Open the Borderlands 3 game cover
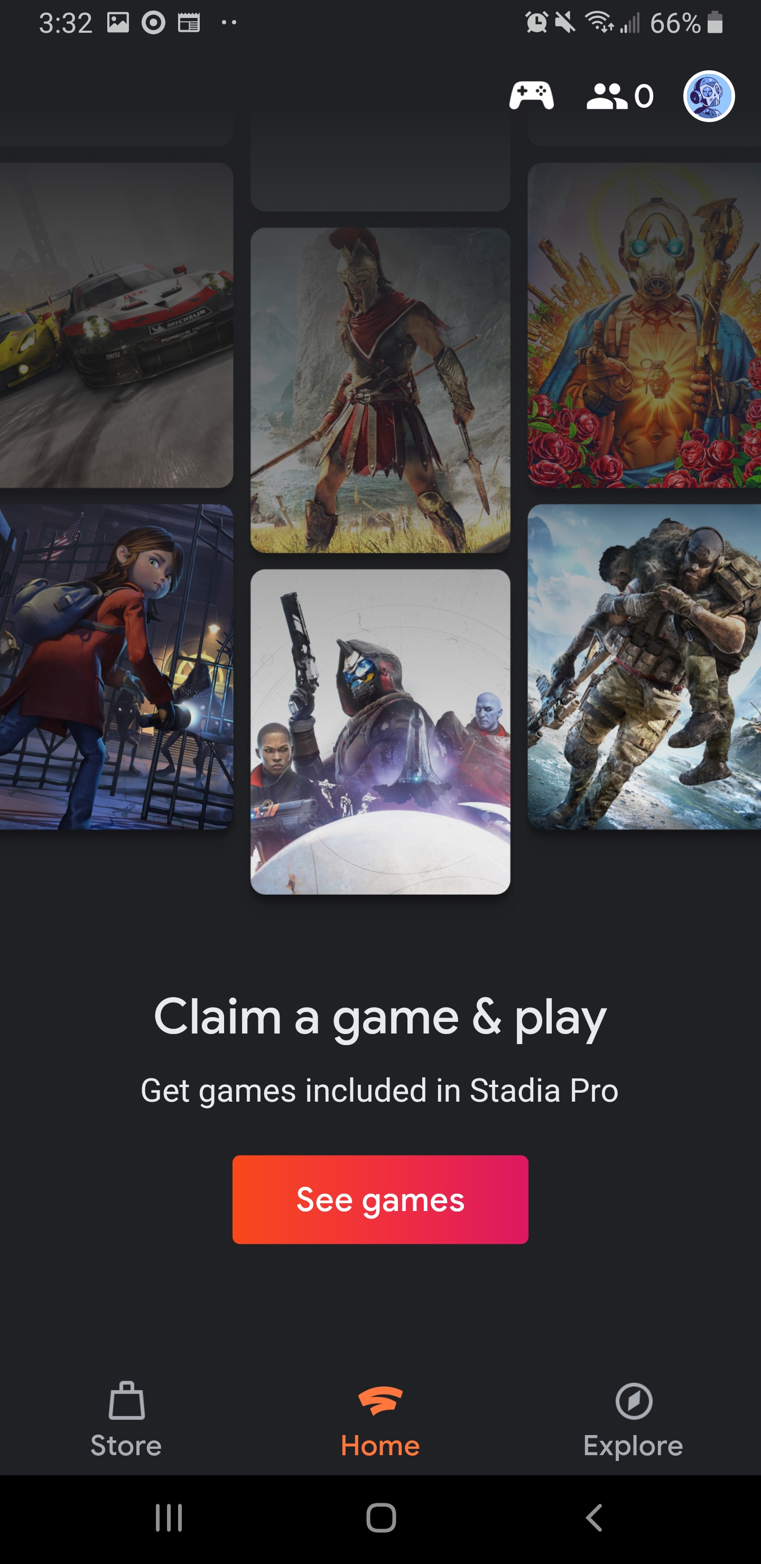Image resolution: width=761 pixels, height=1564 pixels. click(x=644, y=325)
